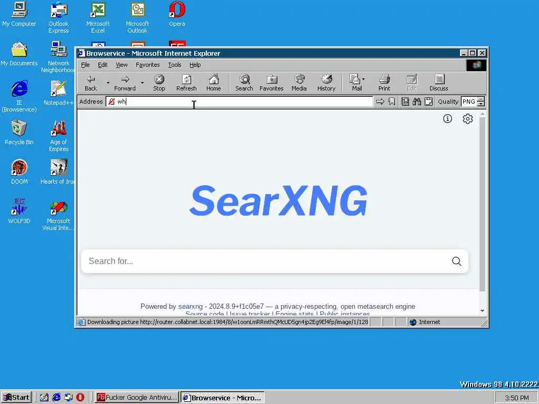Screen dimensions: 539x404
Task: Select IE (Browservice) desktop icon
Action: [x=19, y=97]
